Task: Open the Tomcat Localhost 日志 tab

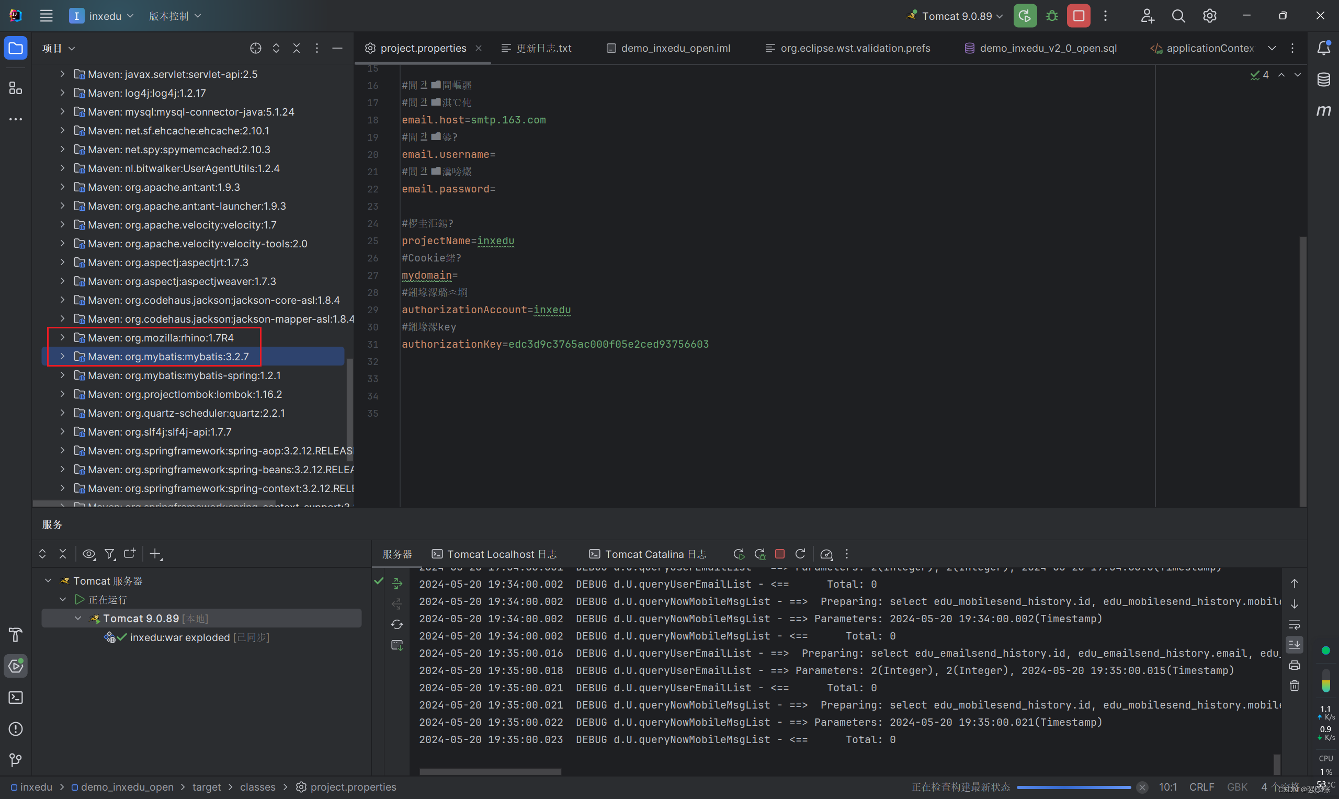Action: (x=494, y=554)
